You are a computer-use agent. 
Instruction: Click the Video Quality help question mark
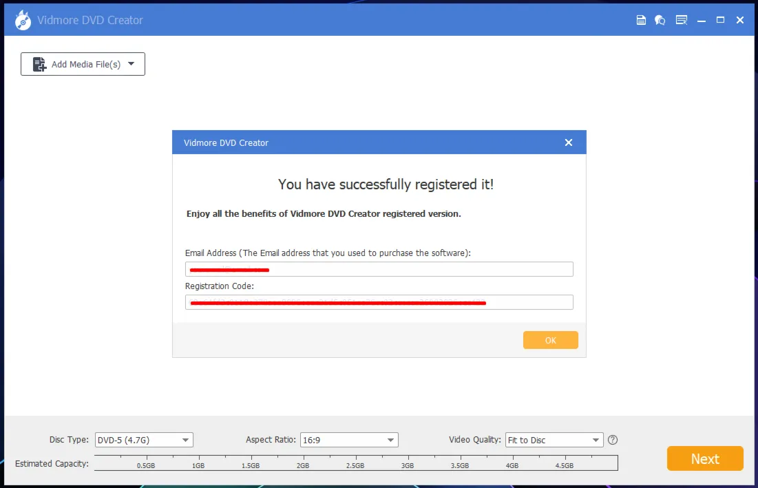(613, 440)
